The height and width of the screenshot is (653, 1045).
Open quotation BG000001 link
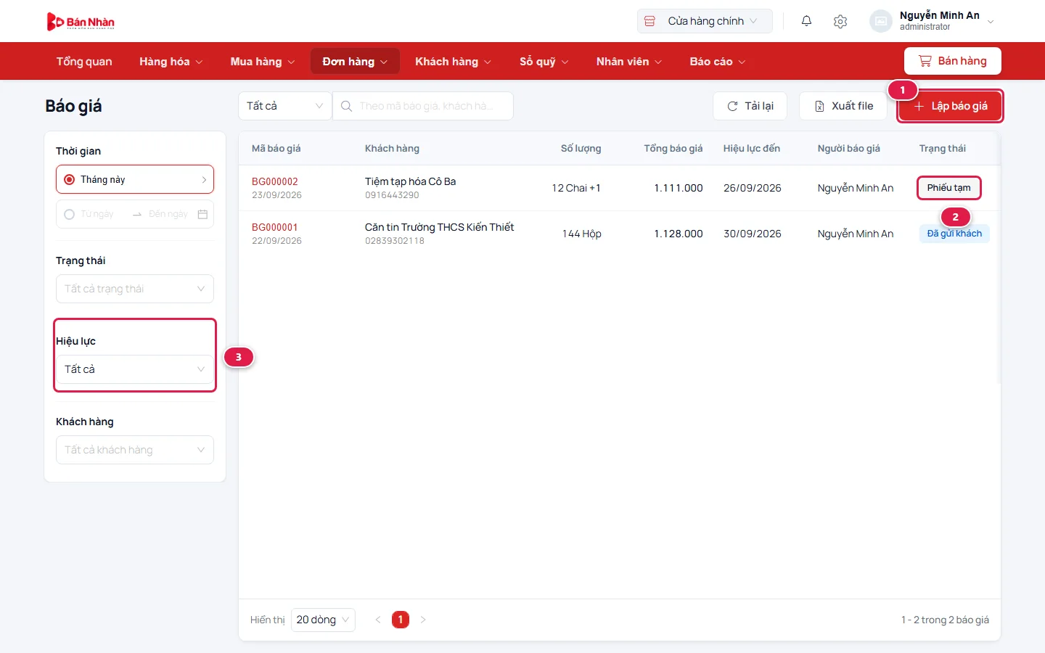[x=275, y=227]
